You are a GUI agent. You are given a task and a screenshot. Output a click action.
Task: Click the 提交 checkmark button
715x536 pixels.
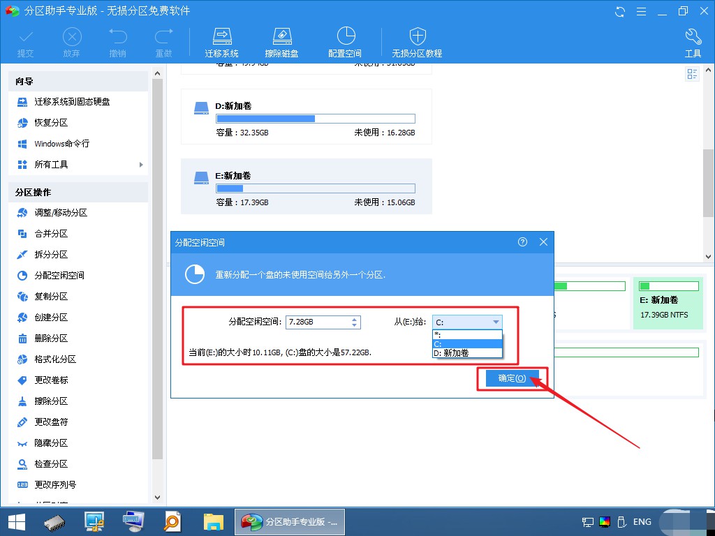(x=26, y=43)
